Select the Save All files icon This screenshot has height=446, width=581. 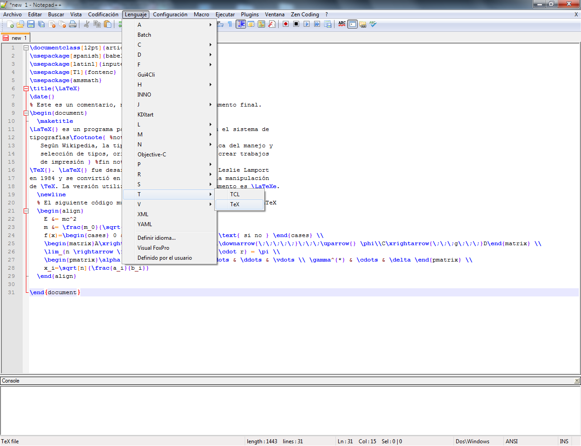[42, 24]
